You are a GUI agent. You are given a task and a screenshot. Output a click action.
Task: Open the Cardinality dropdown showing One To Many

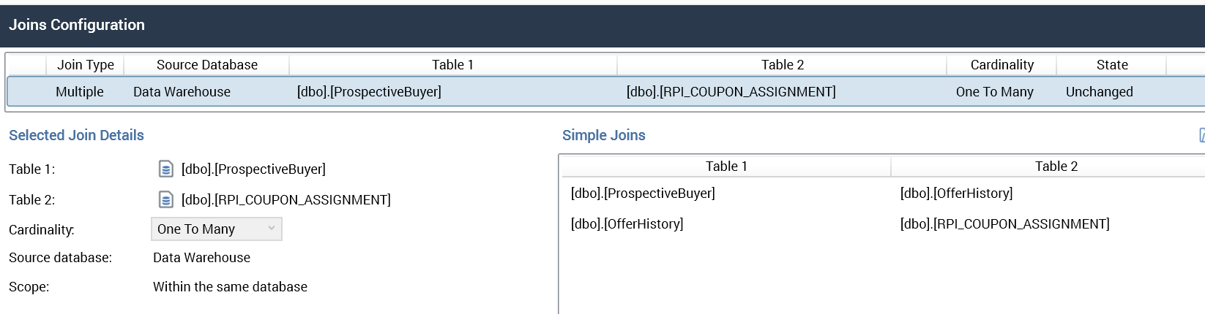[x=216, y=229]
